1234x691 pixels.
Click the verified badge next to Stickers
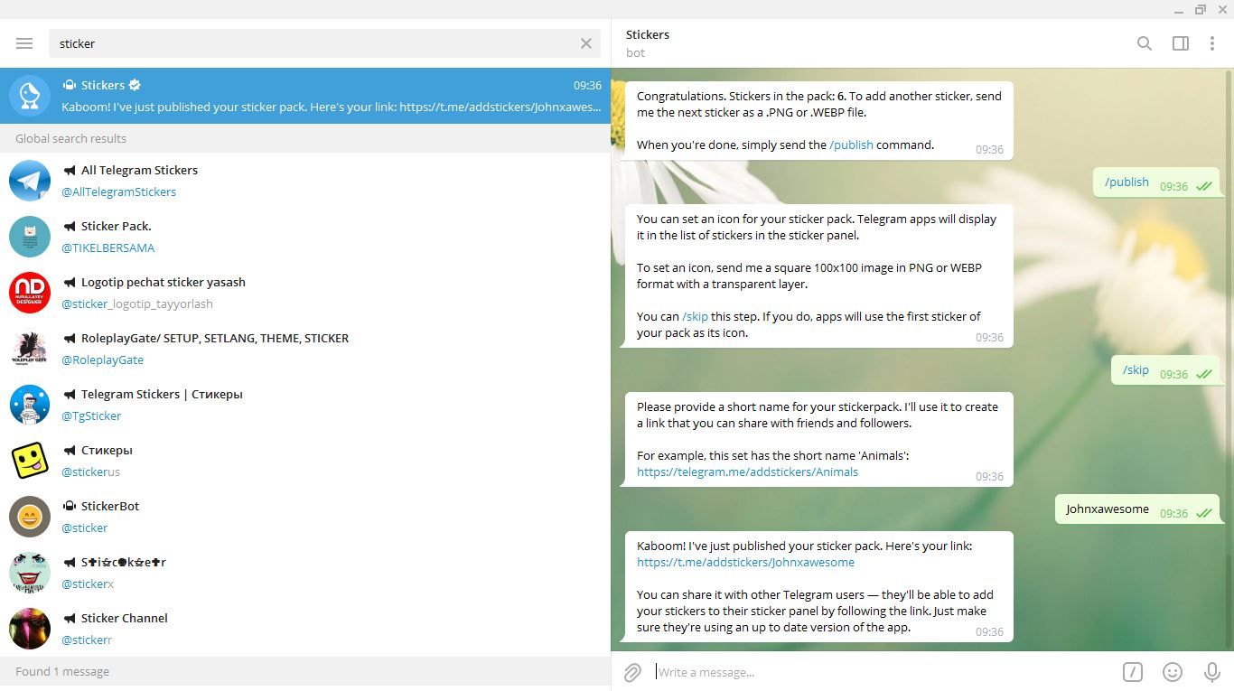pos(135,85)
